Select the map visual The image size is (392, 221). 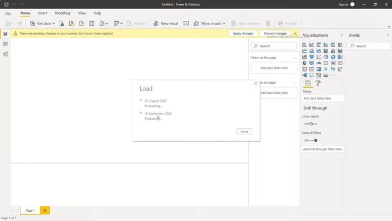click(x=304, y=63)
